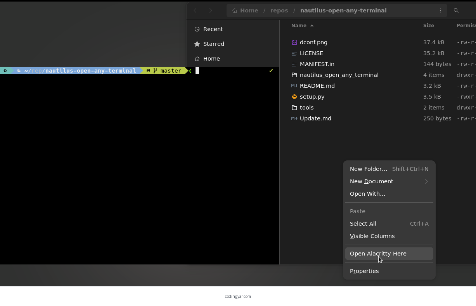Click the text file icon of MANIFEST.in
Screen dimensions: 476x306
(294, 64)
